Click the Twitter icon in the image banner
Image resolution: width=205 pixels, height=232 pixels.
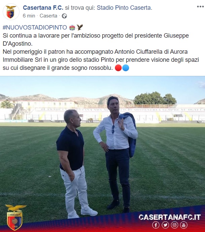(x=165, y=225)
